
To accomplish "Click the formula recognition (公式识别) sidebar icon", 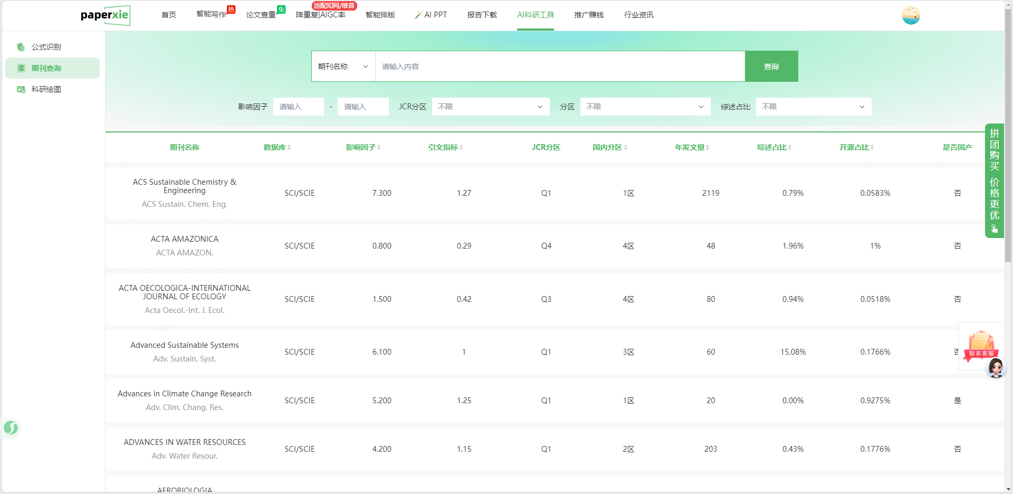I will pyautogui.click(x=21, y=47).
